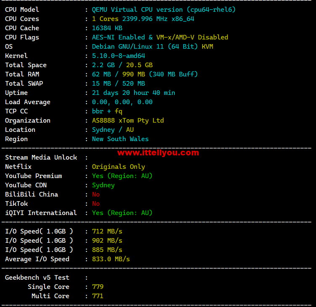Viewport: 316px width, 307px height.
Task: Click the Netflix Originals Only result
Action: pos(118,167)
